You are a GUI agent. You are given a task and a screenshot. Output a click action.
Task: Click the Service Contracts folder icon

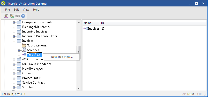coord(19,83)
